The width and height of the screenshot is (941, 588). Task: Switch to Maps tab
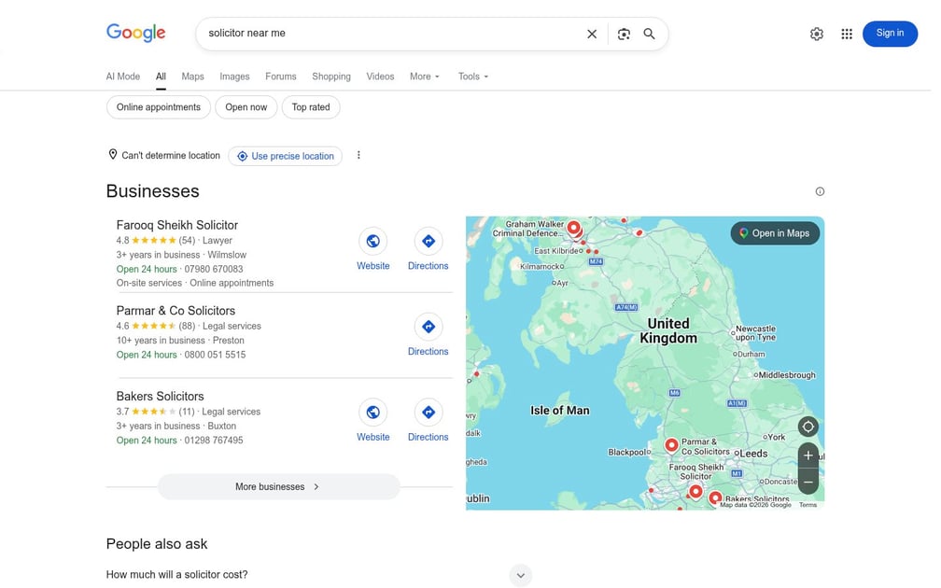(192, 77)
